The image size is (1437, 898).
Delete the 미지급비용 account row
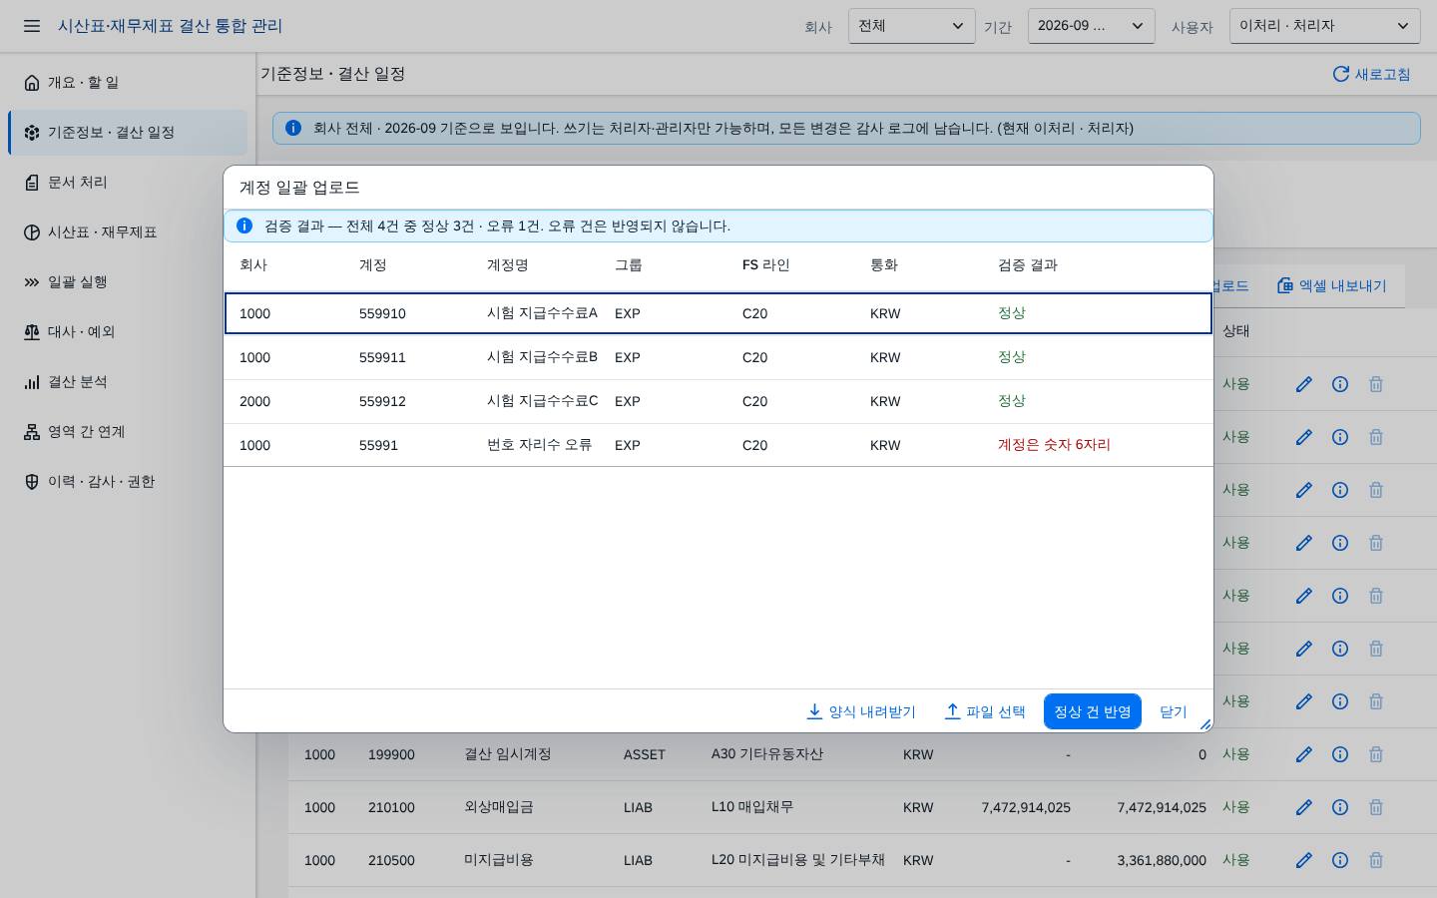pos(1376,860)
